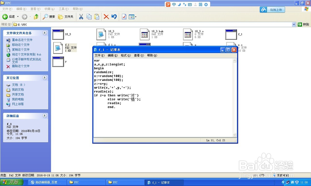Open 我的电脑 location link
Screen dimensions: 311x186
(18, 100)
